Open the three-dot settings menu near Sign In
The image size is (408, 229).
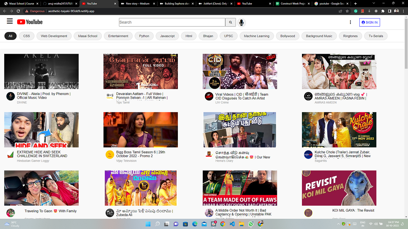point(350,22)
